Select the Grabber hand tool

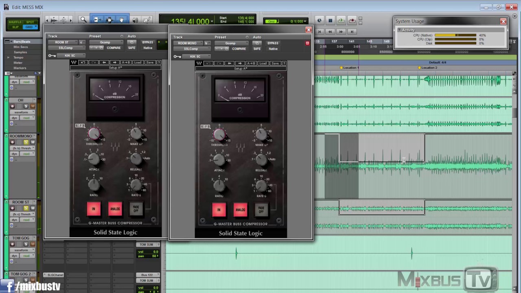(121, 20)
